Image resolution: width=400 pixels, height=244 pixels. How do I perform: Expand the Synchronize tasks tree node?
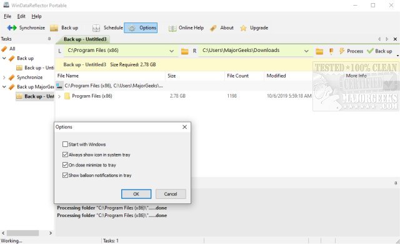point(4,77)
